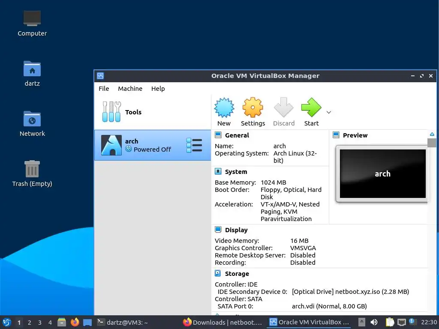
Task: Open the File menu
Action: point(104,89)
